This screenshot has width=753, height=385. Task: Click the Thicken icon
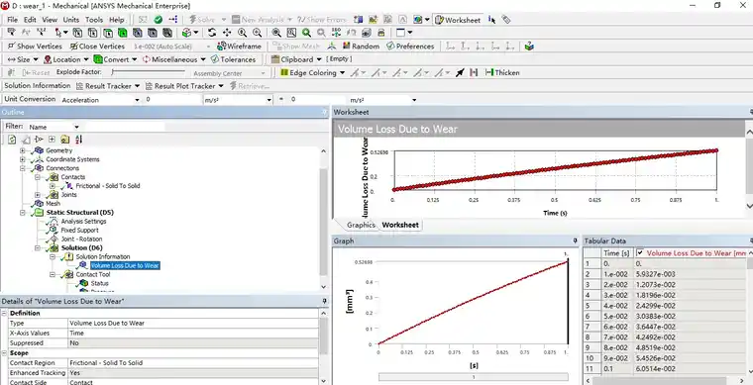(489, 73)
